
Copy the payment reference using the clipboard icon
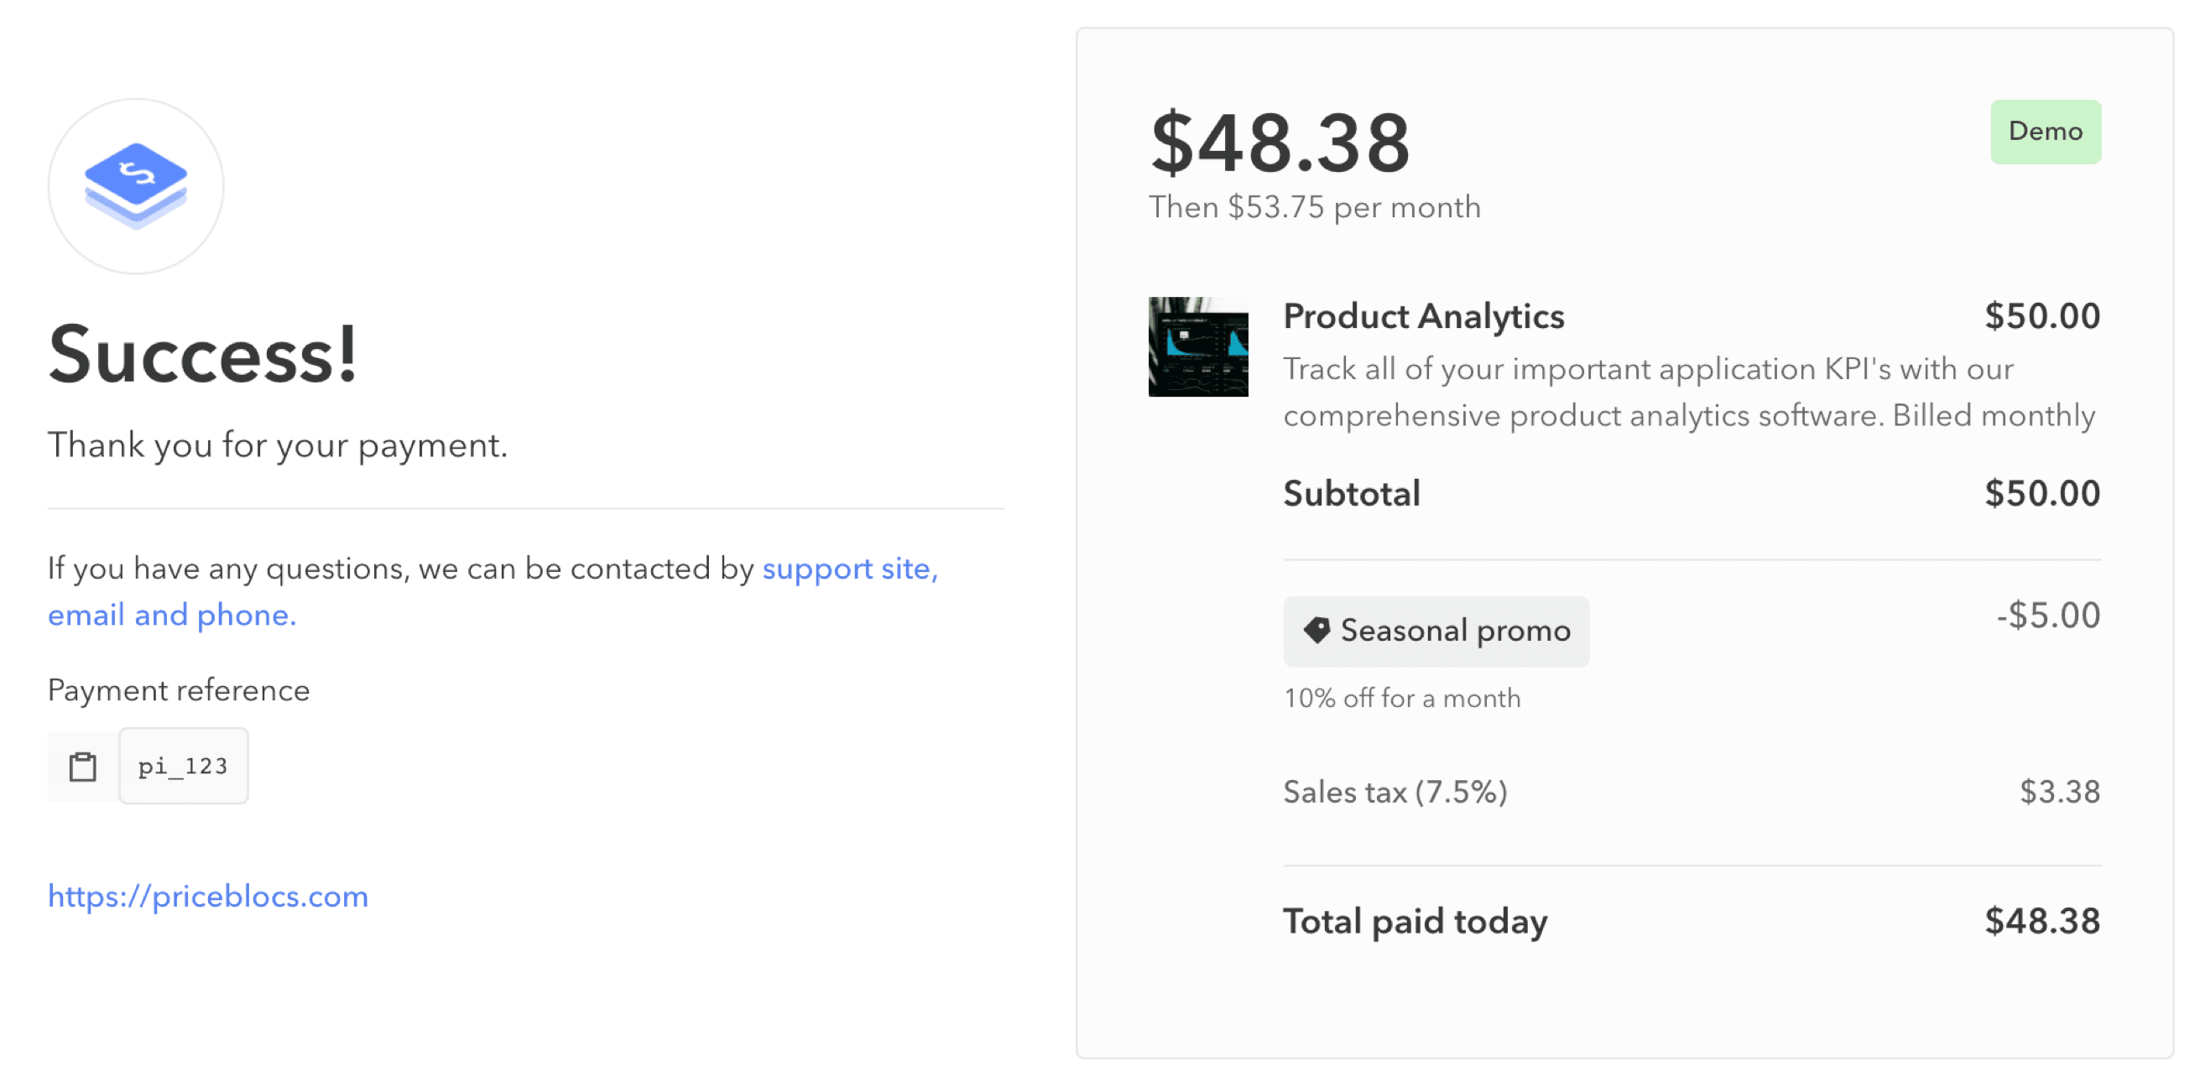coord(81,765)
